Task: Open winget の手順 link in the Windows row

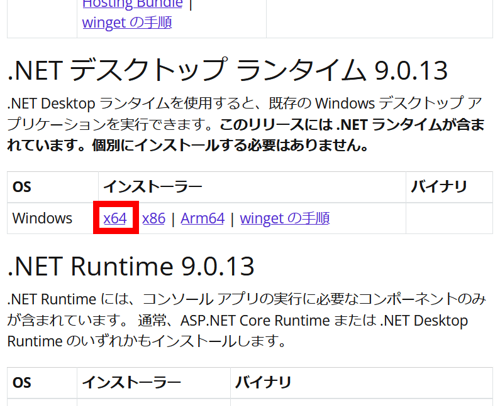Action: click(x=284, y=218)
